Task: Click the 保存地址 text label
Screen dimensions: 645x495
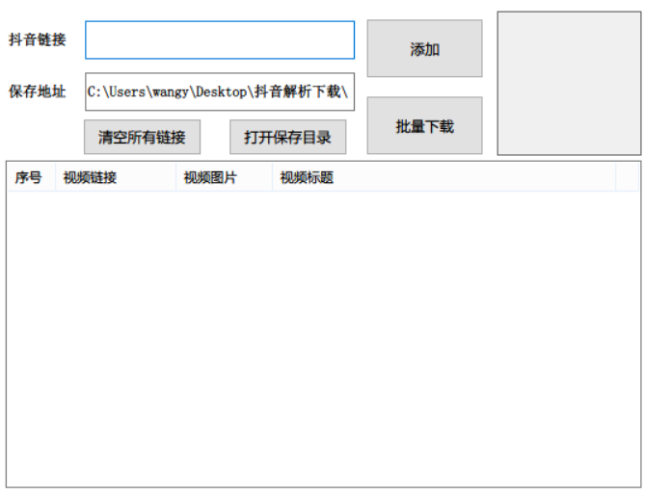Action: click(x=38, y=92)
